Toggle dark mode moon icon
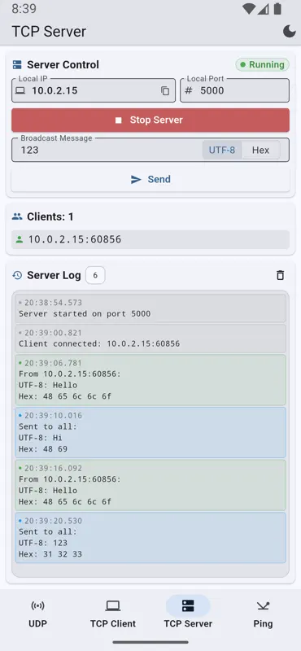Viewport: 301px width, 651px height. pos(290,31)
